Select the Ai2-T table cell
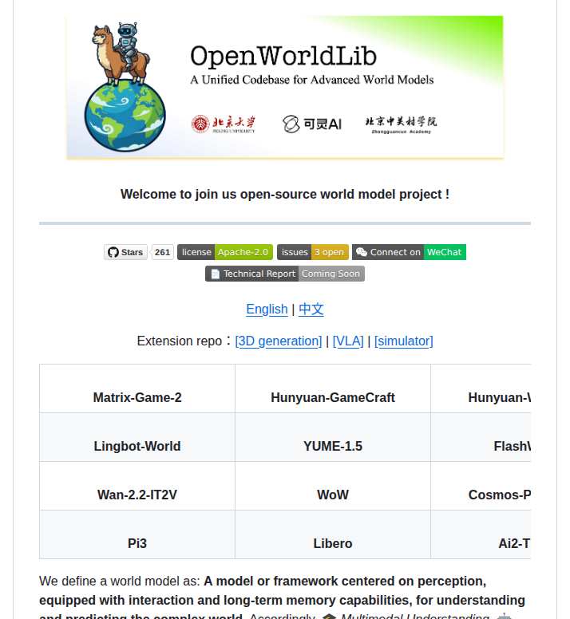570x619 pixels. (x=481, y=534)
